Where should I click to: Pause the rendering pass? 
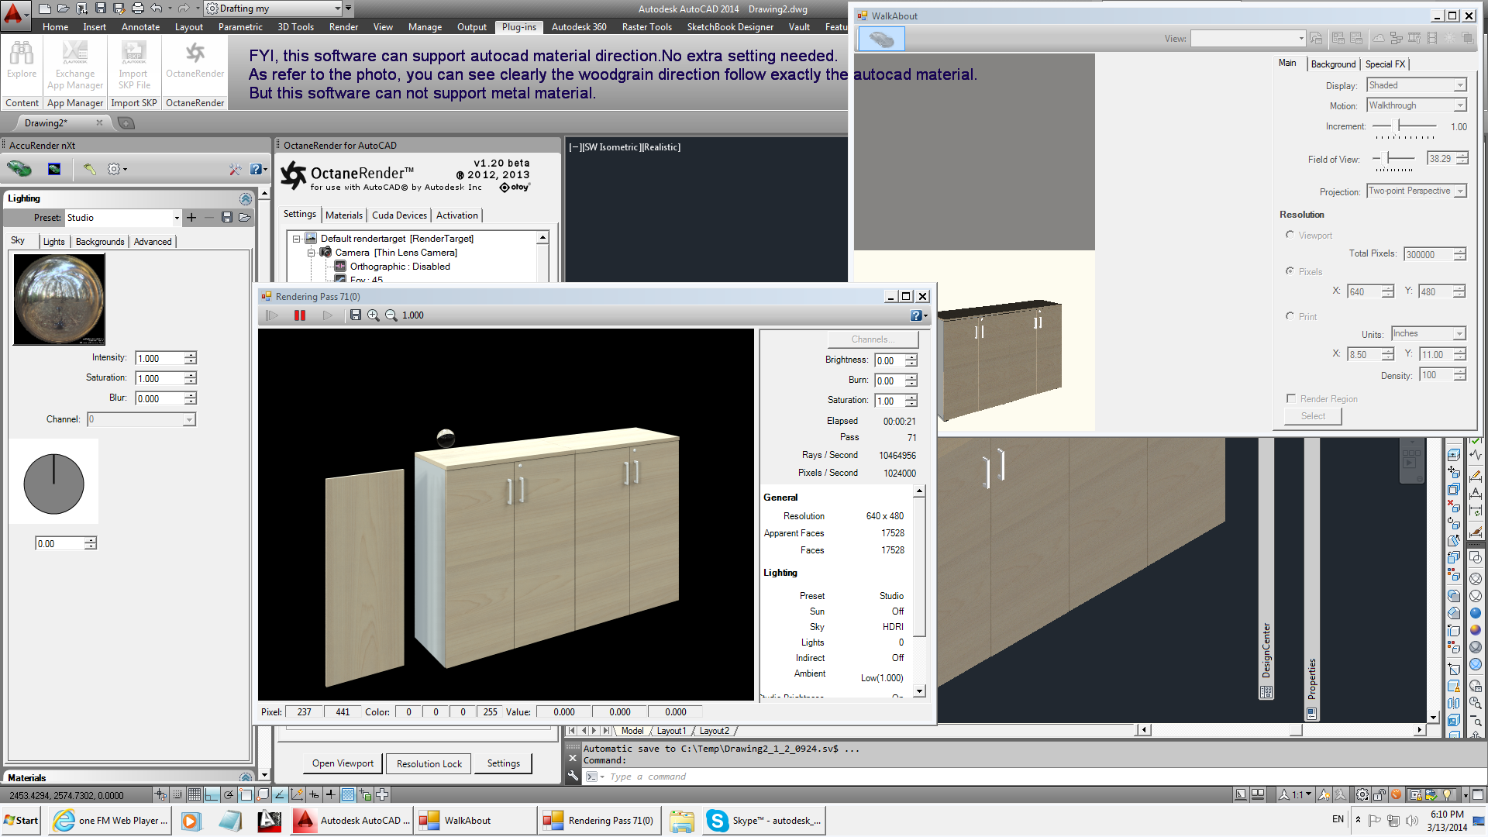coord(300,315)
